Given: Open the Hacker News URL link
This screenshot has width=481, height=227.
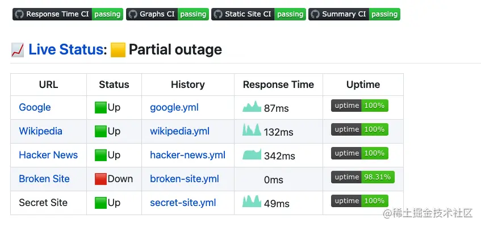Looking at the screenshot, I should 48,155.
